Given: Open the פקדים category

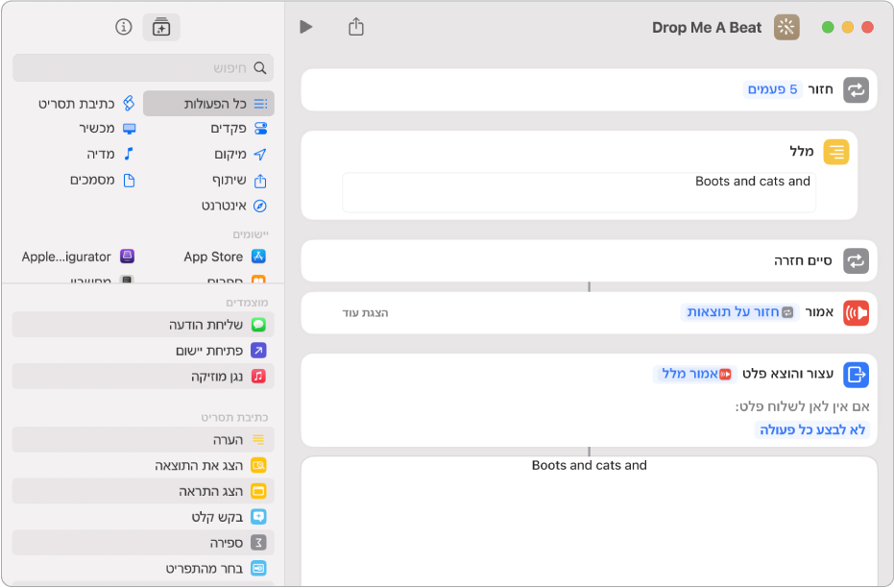Looking at the screenshot, I should point(238,129).
